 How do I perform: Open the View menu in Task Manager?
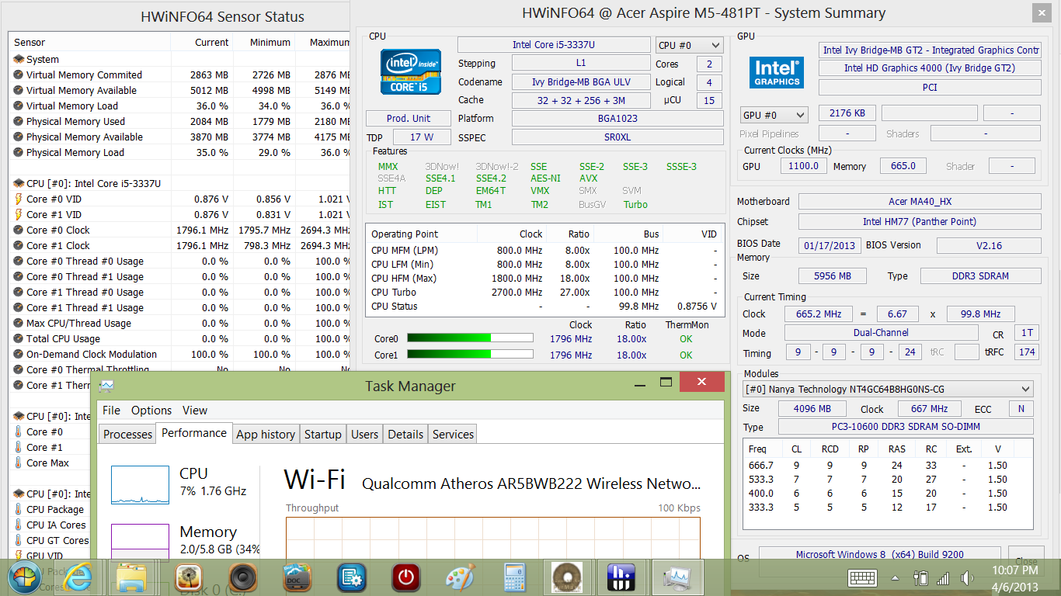tap(195, 411)
